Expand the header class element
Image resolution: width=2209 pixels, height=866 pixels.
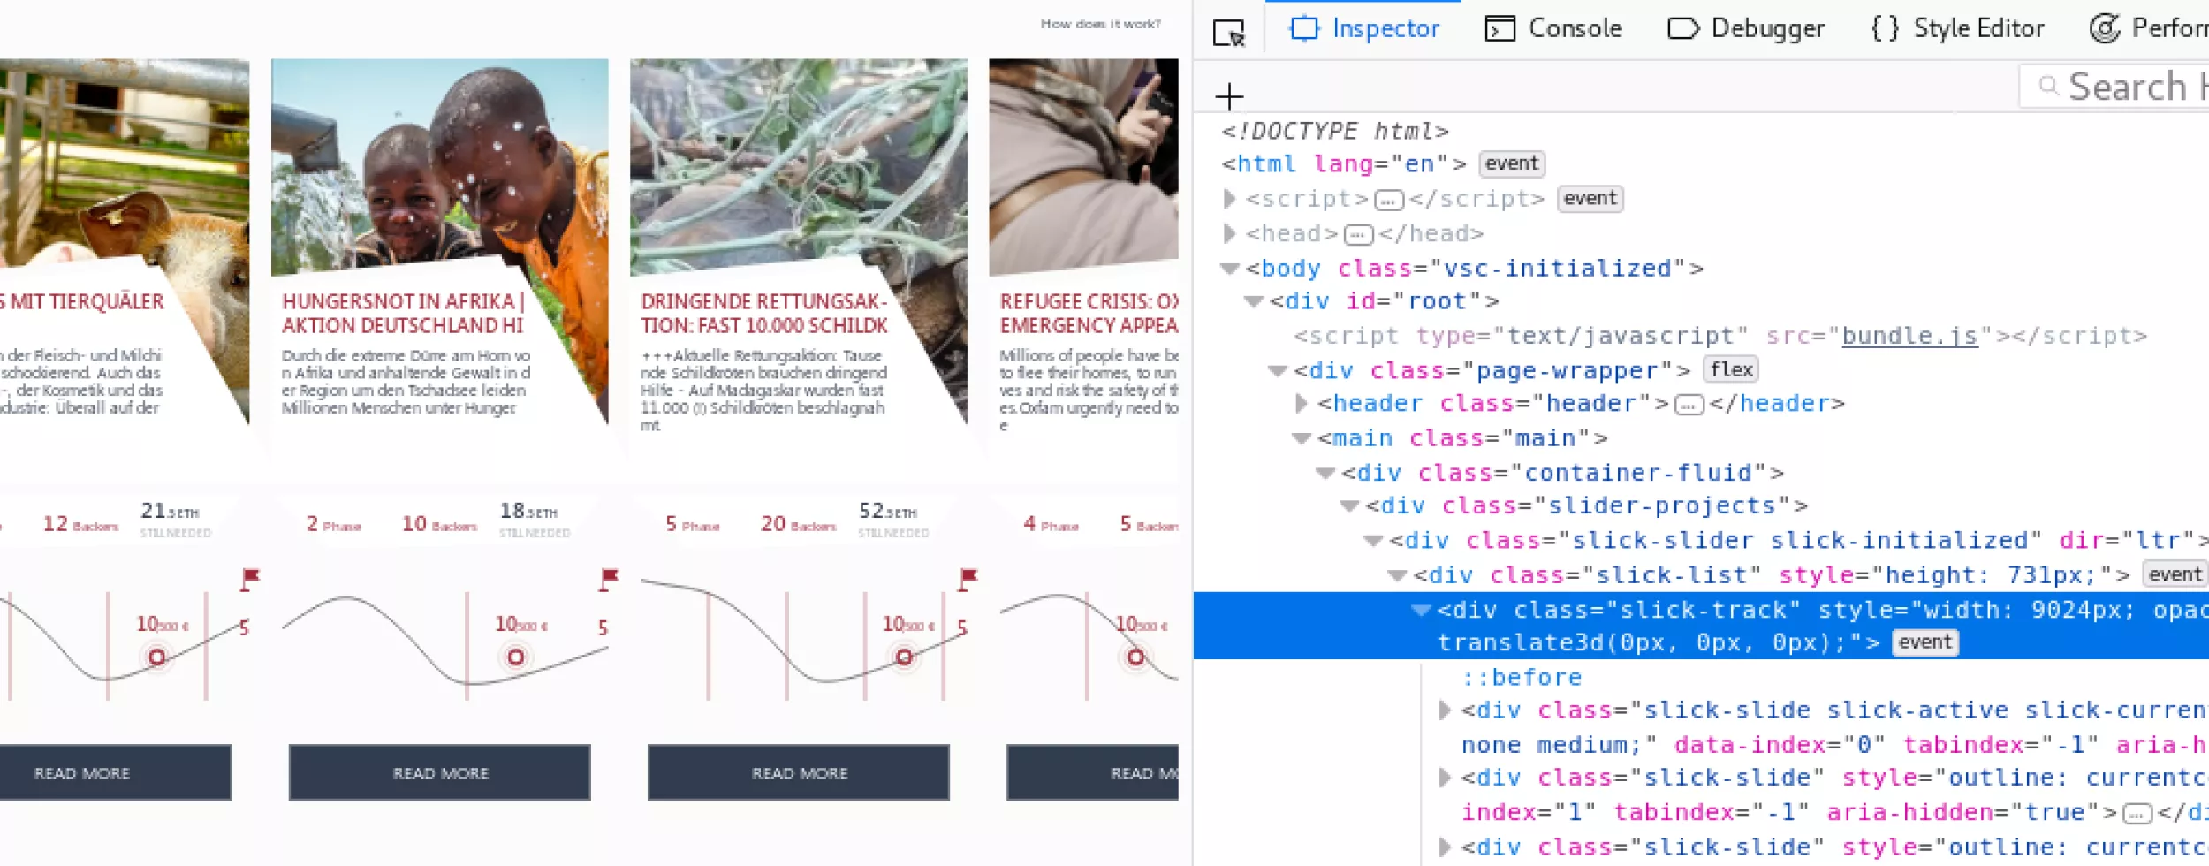[1301, 404]
